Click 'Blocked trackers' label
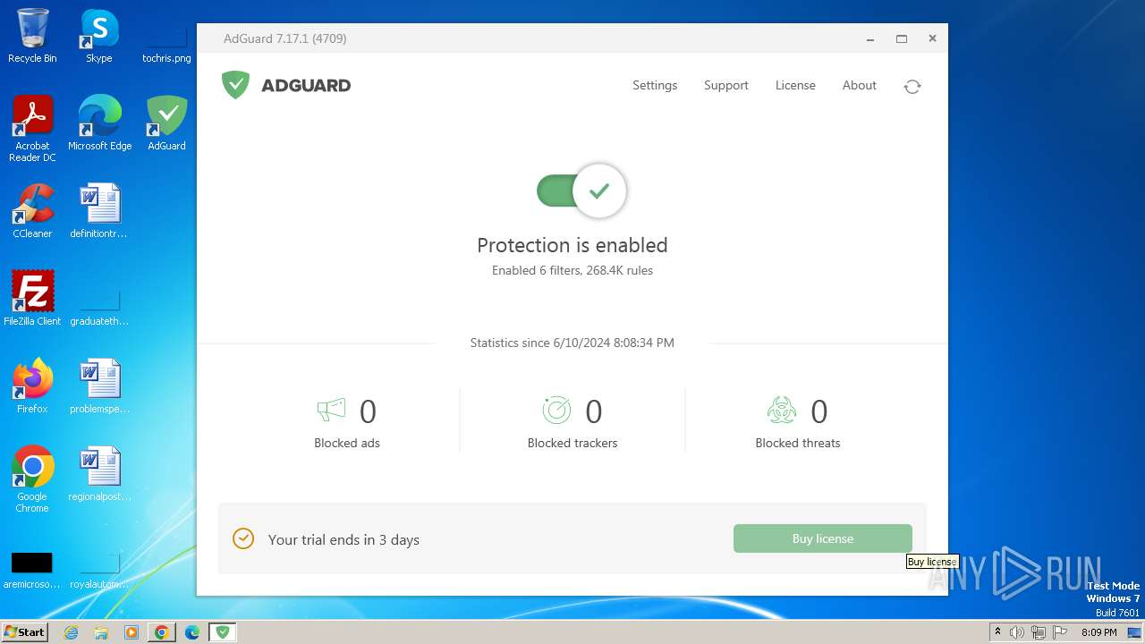The height and width of the screenshot is (644, 1145). click(572, 443)
